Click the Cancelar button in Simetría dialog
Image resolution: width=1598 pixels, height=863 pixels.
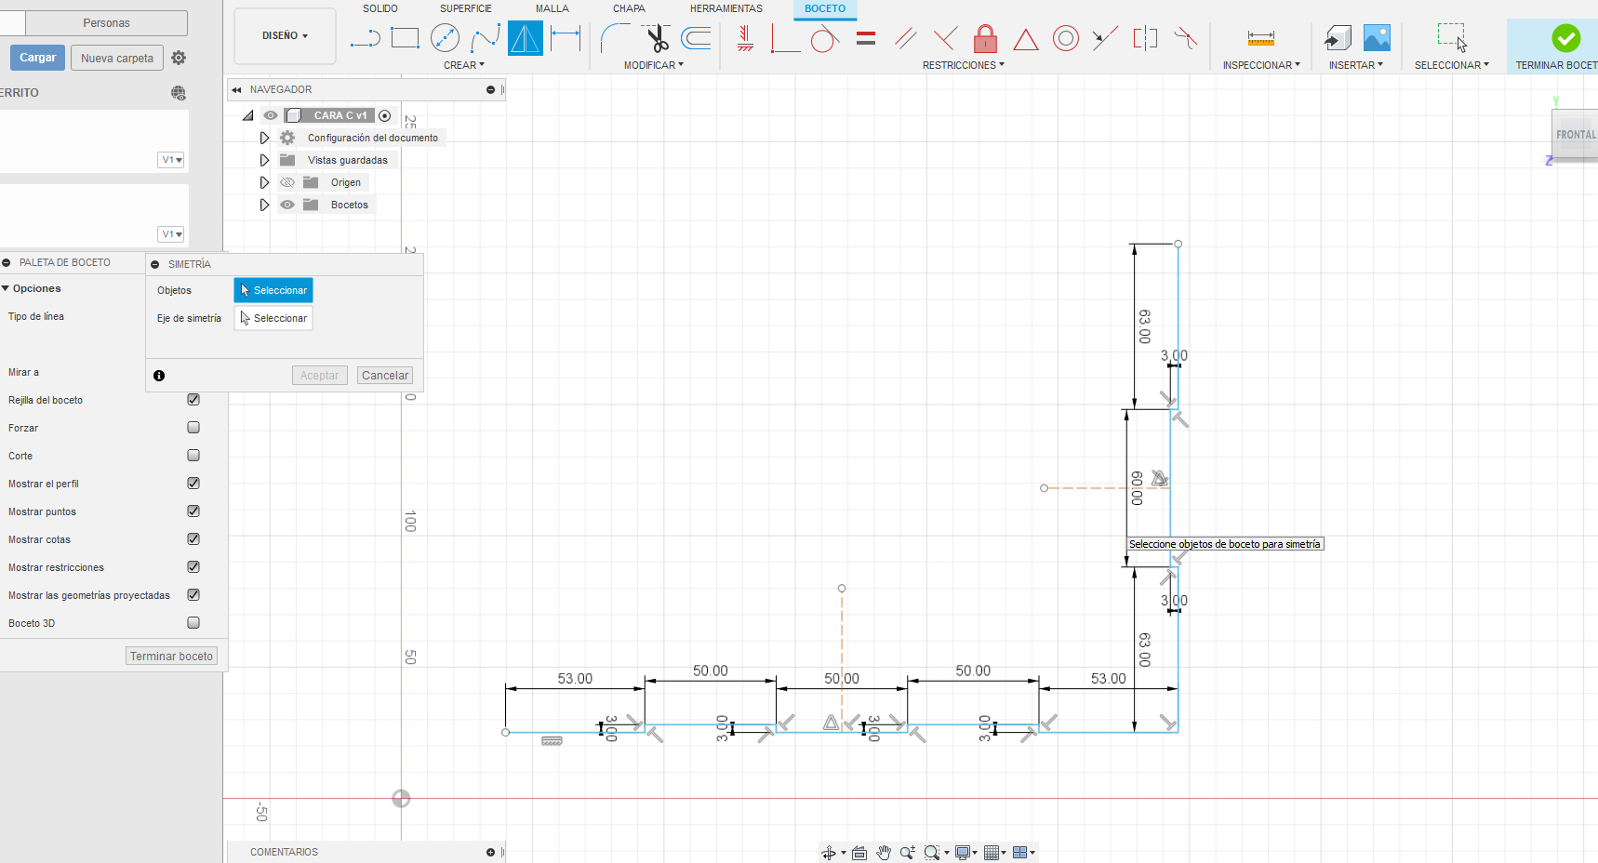(385, 376)
